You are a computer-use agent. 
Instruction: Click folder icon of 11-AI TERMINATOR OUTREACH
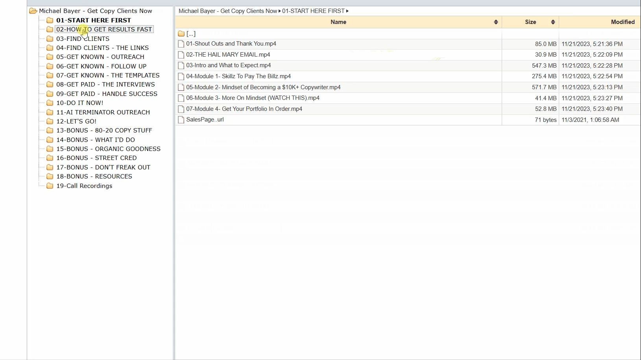50,112
